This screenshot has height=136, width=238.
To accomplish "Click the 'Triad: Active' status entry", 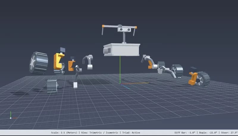I will coord(131,133).
